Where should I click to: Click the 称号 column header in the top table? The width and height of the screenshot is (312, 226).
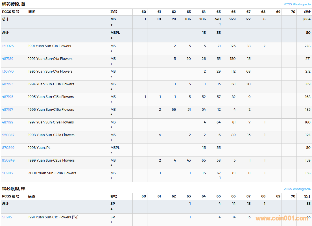coord(114,12)
